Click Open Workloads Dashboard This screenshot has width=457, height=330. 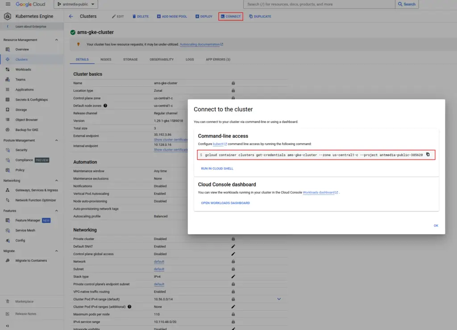coord(225,203)
